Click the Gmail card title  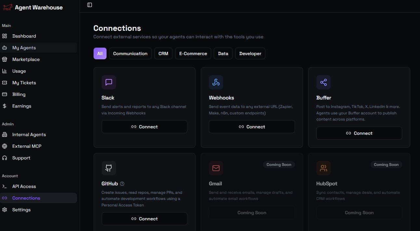click(x=215, y=183)
